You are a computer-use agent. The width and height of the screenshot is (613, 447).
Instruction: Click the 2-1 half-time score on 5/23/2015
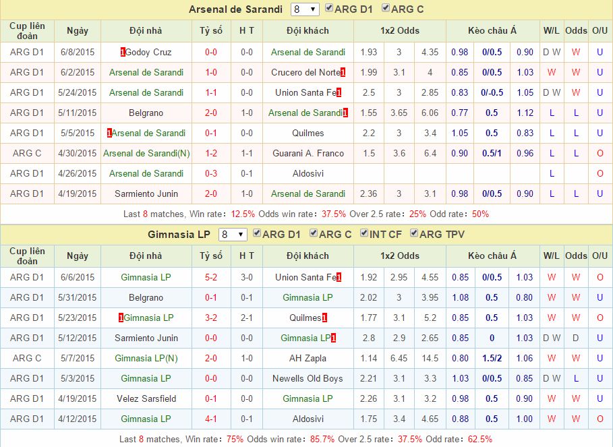(x=247, y=318)
